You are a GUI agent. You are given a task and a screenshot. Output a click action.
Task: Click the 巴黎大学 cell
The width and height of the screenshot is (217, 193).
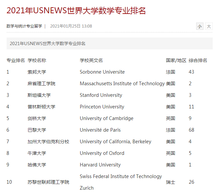(37, 130)
